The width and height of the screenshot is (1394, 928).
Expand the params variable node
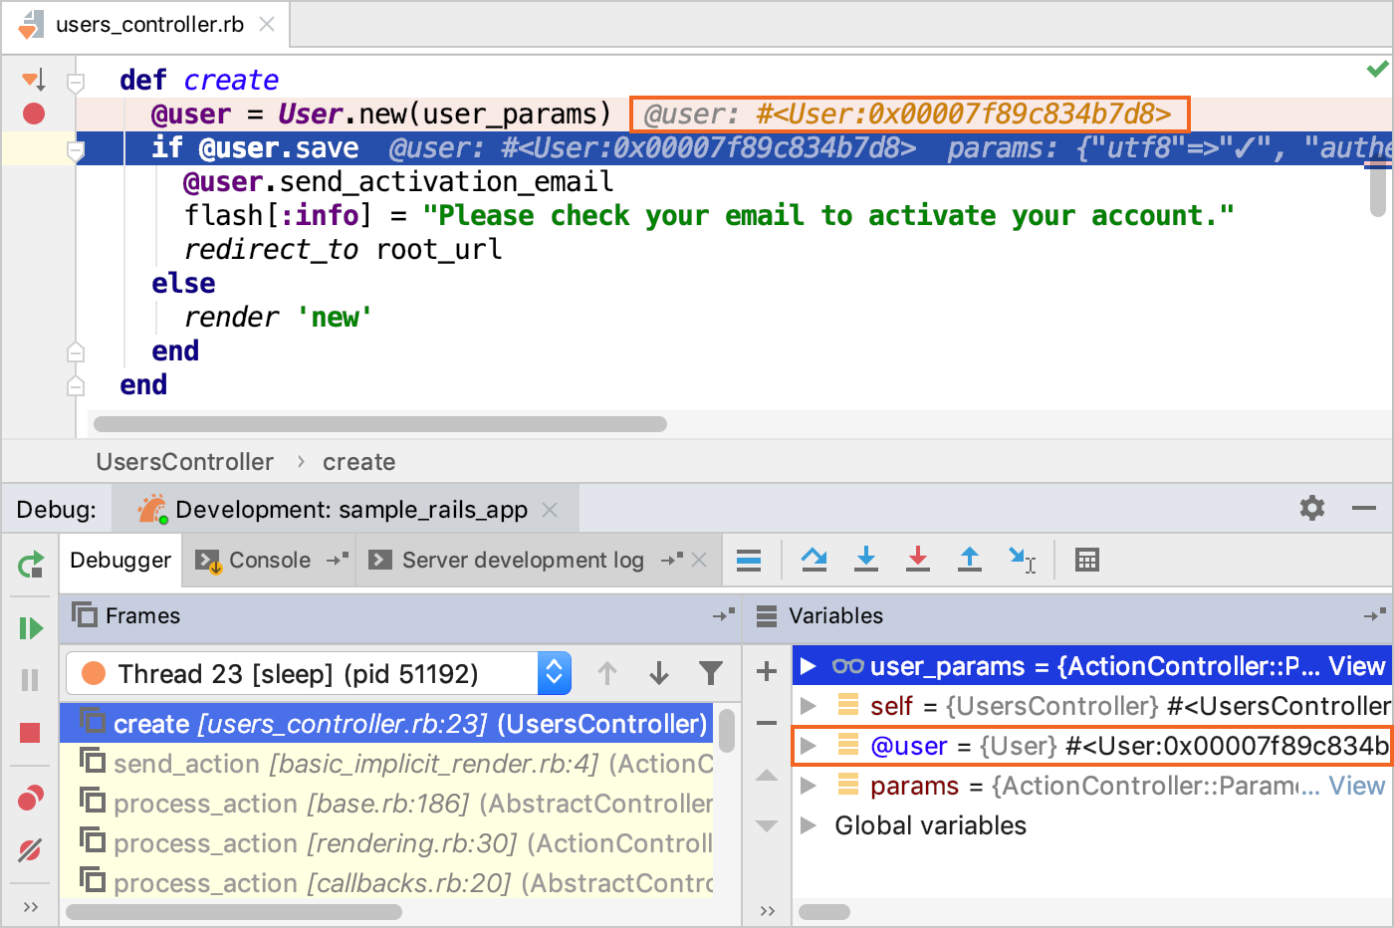tap(809, 786)
